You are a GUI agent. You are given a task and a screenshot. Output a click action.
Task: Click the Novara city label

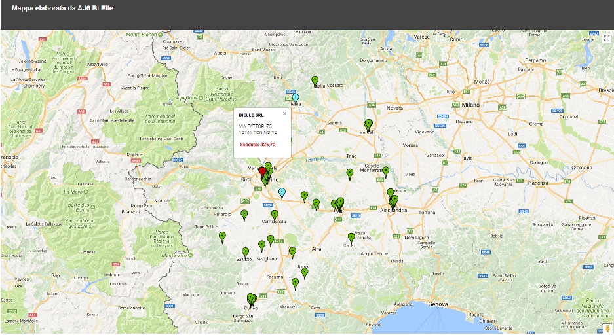pyautogui.click(x=394, y=108)
